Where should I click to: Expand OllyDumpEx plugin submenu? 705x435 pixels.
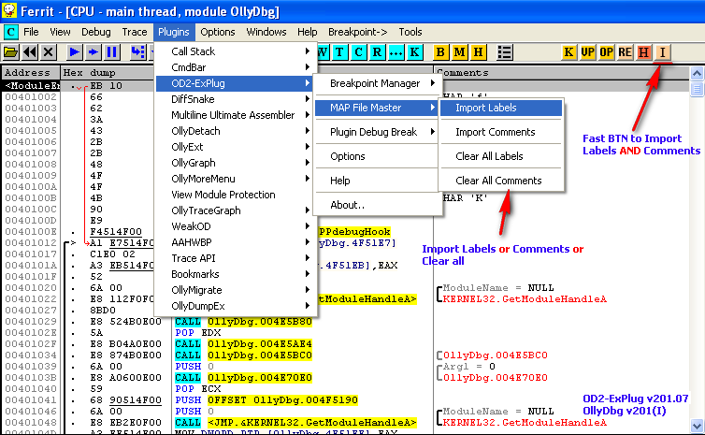coord(235,306)
